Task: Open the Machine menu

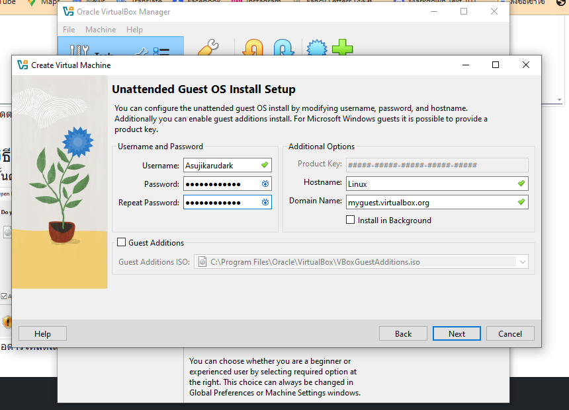Action: coord(101,30)
